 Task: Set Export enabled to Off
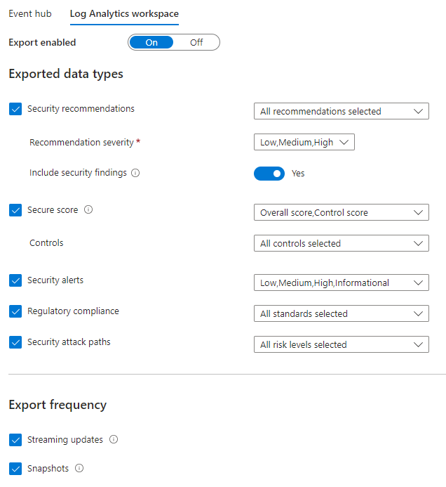(196, 42)
